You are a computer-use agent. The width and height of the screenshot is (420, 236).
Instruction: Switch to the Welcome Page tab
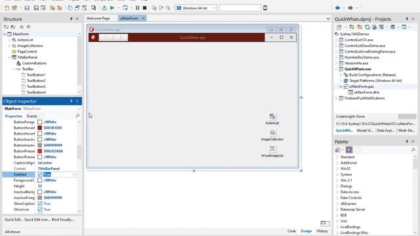(x=98, y=18)
